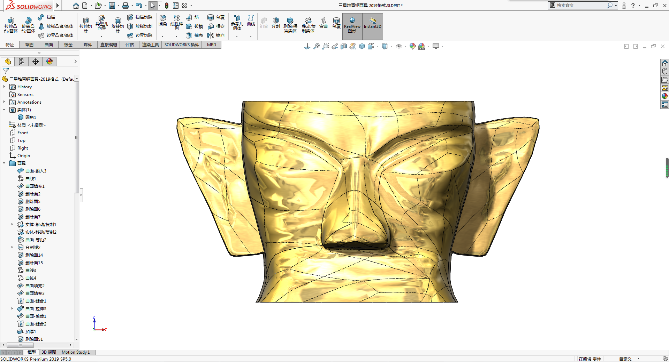Click the rebuild traffic light icon
This screenshot has width=669, height=362.
167,6
